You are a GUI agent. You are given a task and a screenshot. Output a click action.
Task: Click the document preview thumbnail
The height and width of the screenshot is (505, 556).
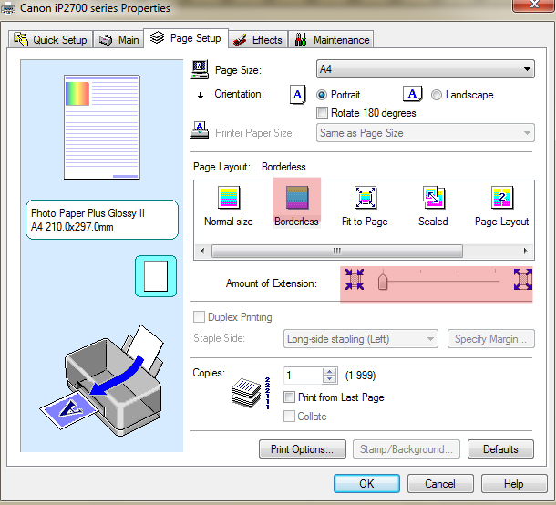coord(102,128)
